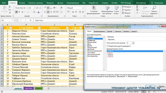Click the percent style icon

73,12
